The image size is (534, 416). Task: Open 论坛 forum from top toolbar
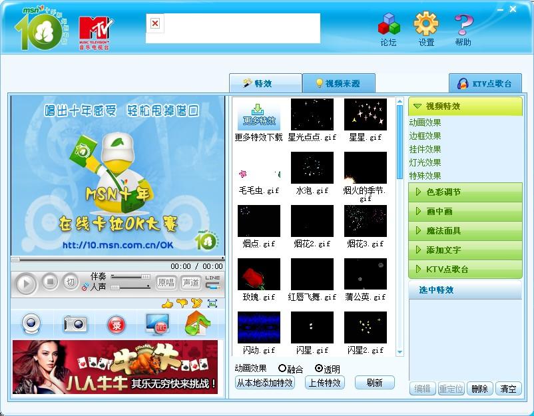pos(388,29)
